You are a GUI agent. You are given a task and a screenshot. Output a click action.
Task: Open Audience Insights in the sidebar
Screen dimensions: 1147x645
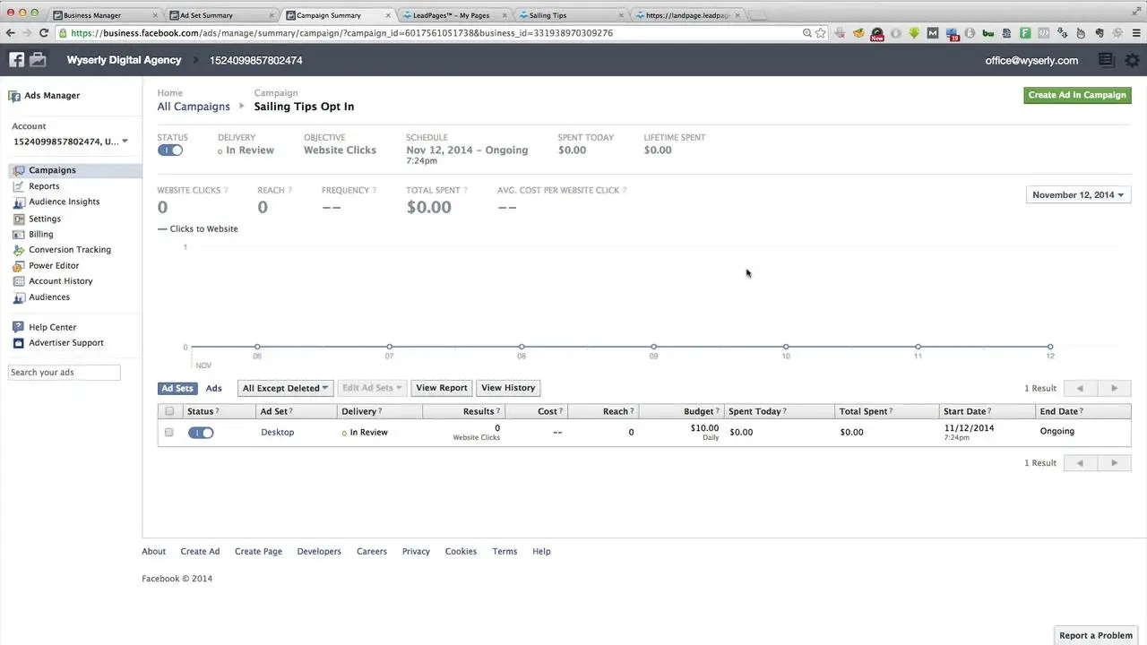65,202
